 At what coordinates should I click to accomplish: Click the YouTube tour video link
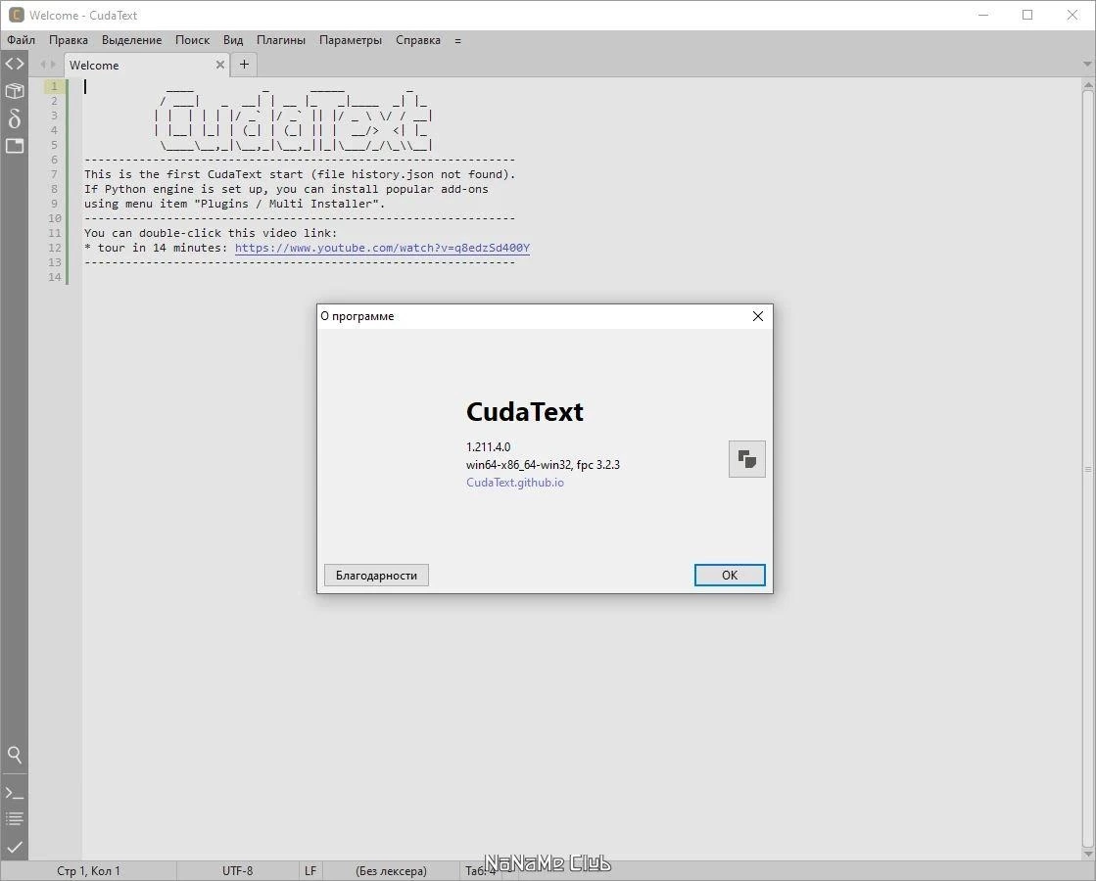(382, 248)
